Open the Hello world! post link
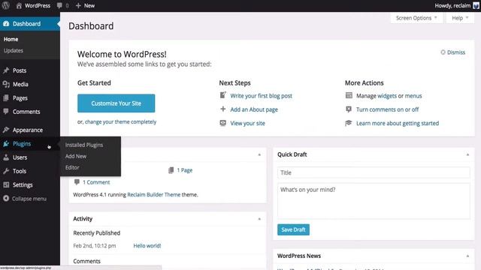The height and width of the screenshot is (270, 481). pos(147,246)
